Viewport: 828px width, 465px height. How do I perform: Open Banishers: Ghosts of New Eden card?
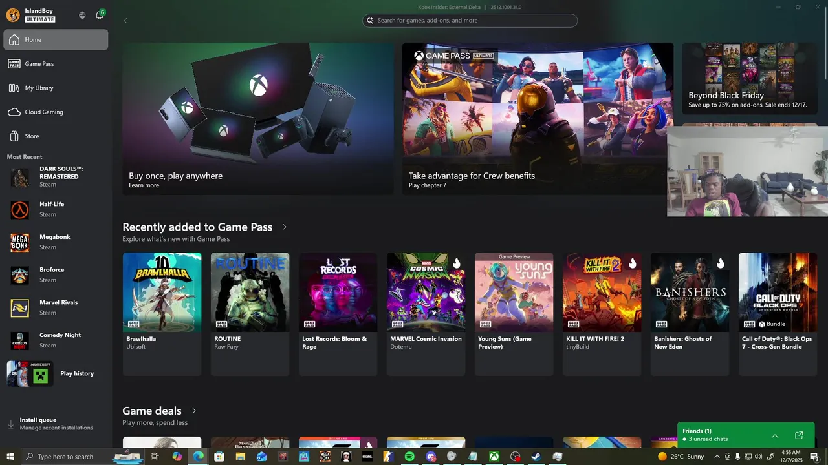(x=690, y=314)
